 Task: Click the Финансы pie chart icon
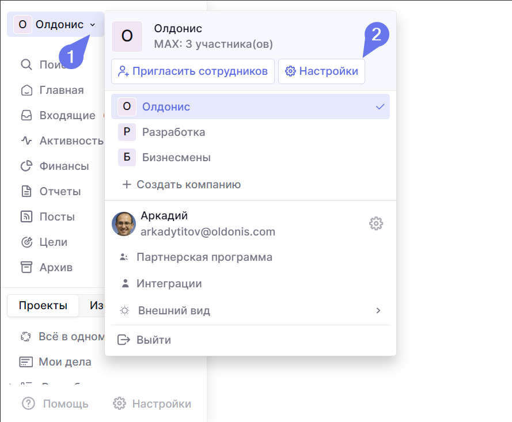tap(26, 166)
